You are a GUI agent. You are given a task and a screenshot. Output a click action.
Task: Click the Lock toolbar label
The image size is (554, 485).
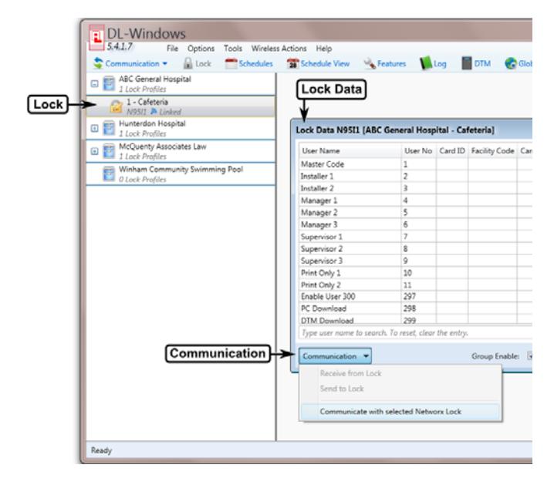pyautogui.click(x=203, y=64)
